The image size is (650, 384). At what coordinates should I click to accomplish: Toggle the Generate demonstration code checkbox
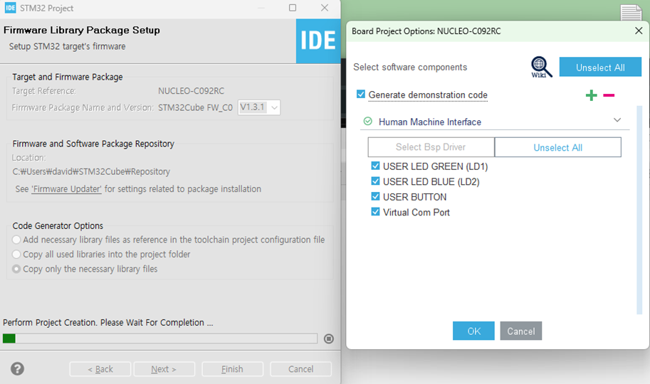pyautogui.click(x=361, y=94)
